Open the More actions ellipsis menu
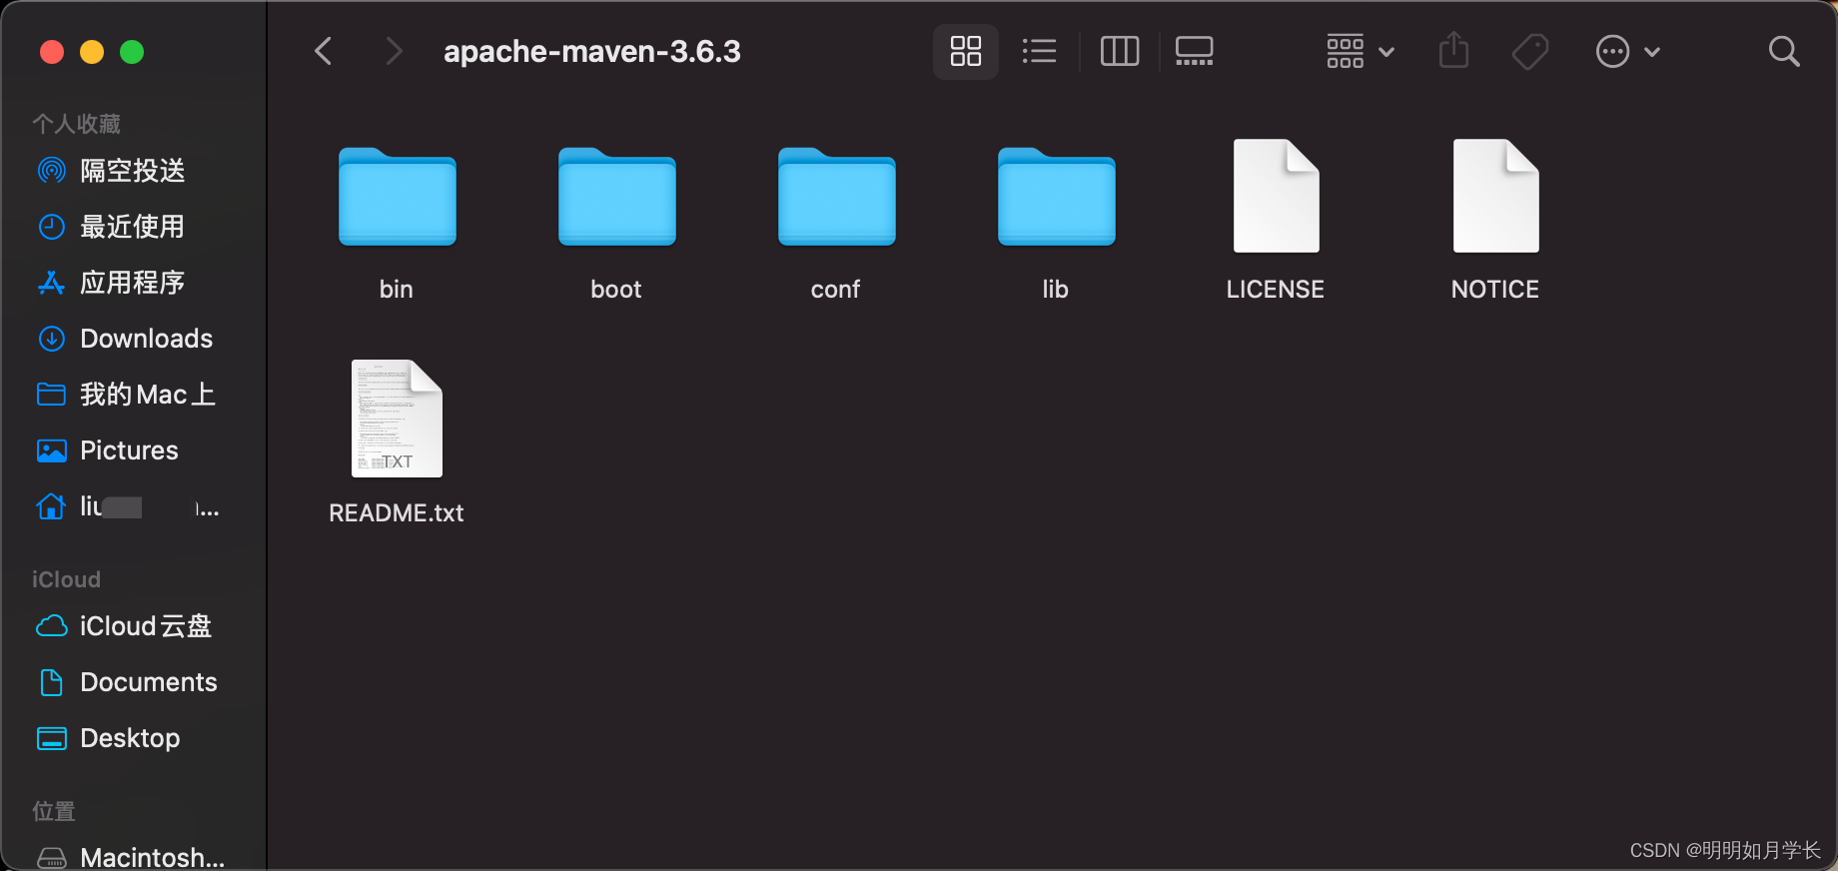 pos(1628,51)
